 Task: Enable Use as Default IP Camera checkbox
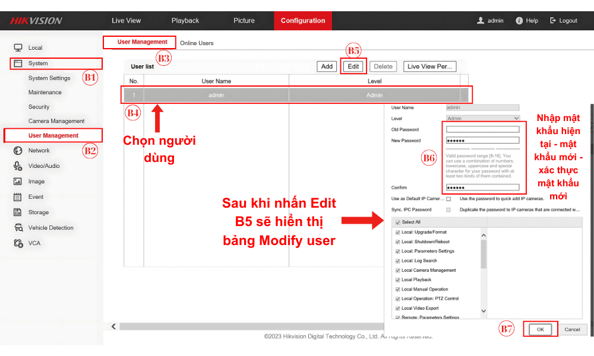[x=448, y=199]
